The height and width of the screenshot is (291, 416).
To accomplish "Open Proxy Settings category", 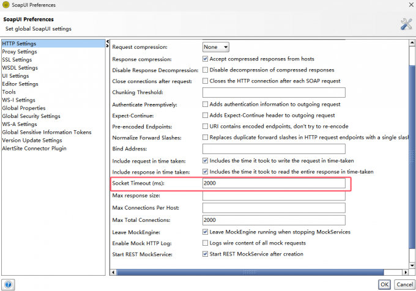I will [53, 52].
